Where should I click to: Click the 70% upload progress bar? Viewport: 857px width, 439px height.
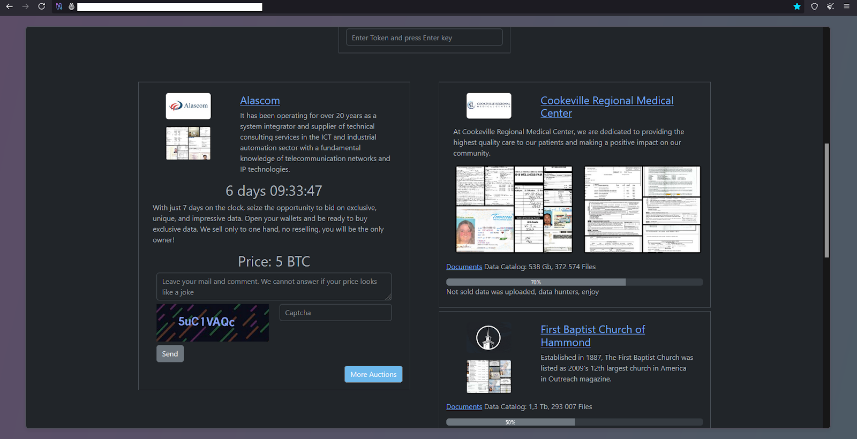575,282
